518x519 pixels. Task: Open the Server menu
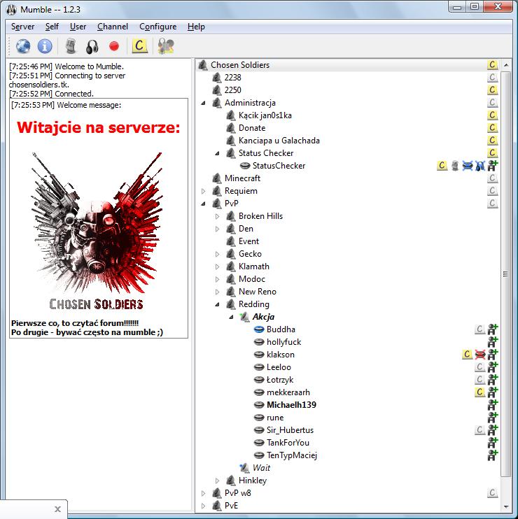coord(22,27)
